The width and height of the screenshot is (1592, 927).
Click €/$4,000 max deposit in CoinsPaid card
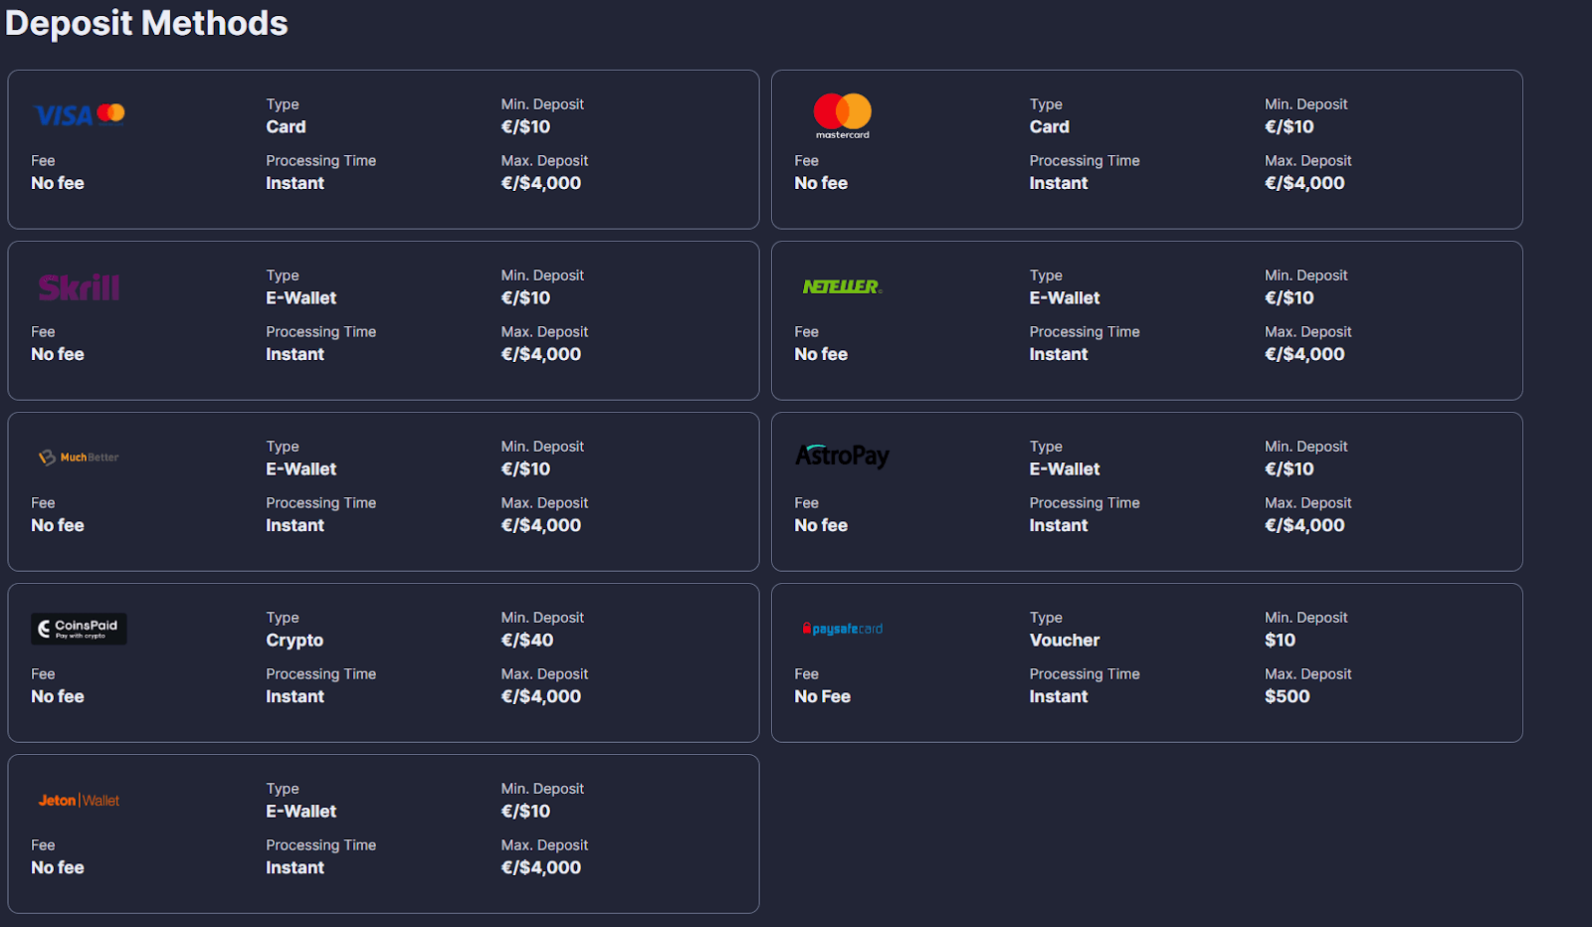tap(541, 696)
